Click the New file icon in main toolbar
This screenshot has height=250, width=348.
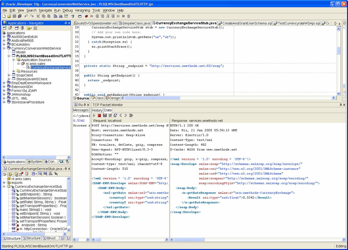tap(4, 16)
